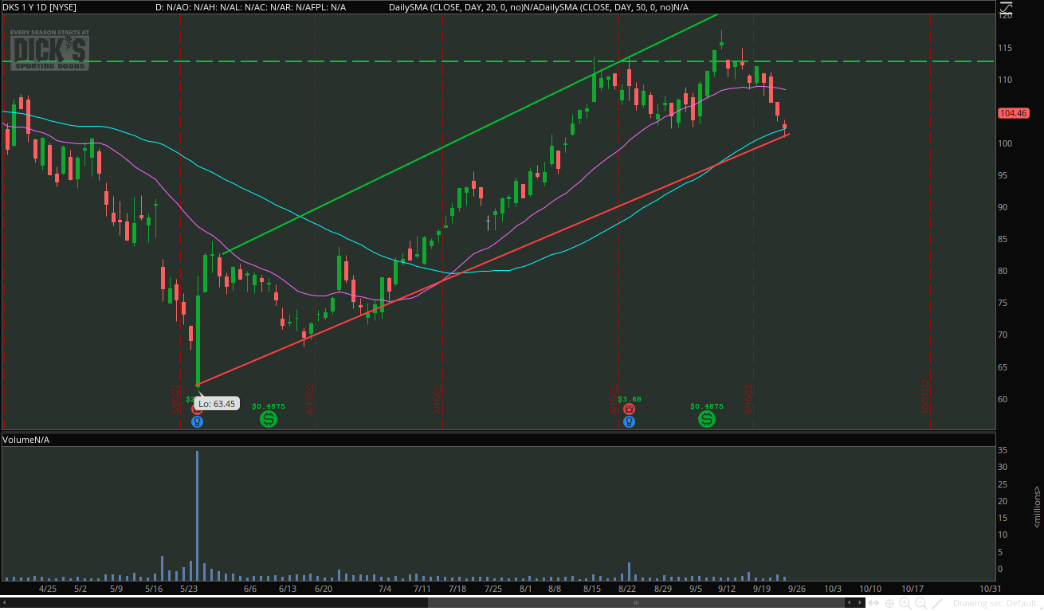Click the 115 price axis label

click(x=1006, y=49)
